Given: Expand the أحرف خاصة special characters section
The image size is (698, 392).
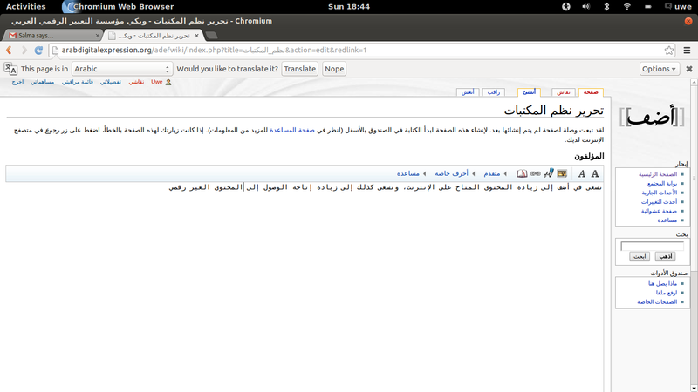Looking at the screenshot, I should point(455,173).
